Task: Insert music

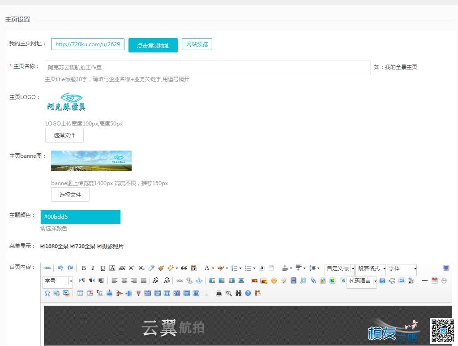Action: point(303,281)
